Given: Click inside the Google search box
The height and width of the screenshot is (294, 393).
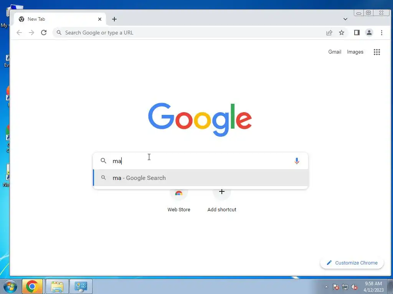Looking at the screenshot, I should click(200, 161).
